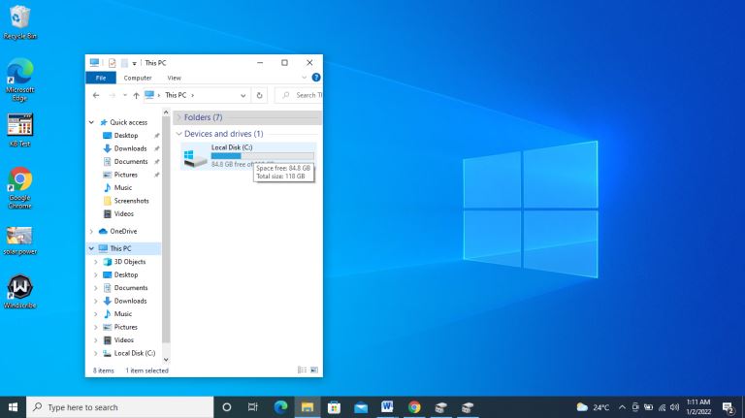Select This PC in the navigation pane
The image size is (745, 418).
coord(120,248)
